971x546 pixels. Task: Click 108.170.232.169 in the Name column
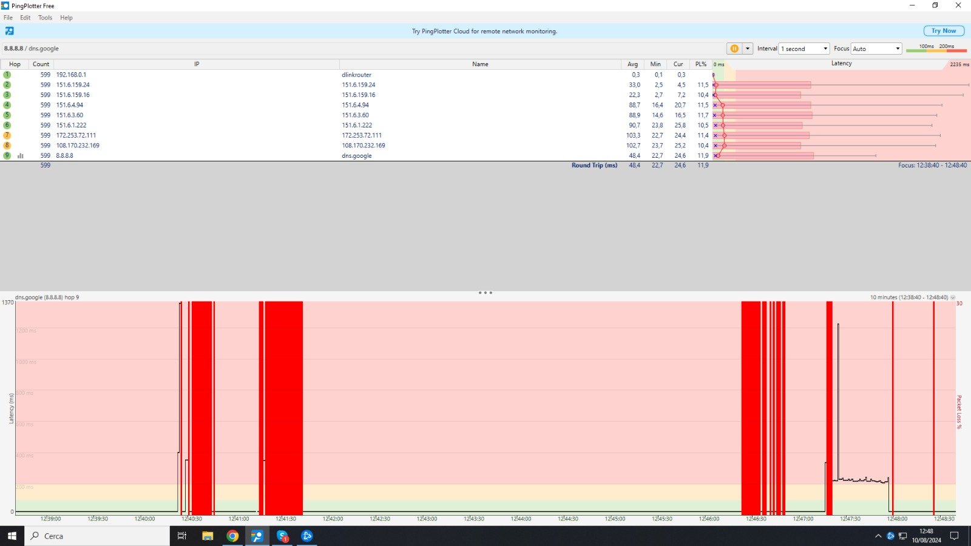(x=364, y=146)
